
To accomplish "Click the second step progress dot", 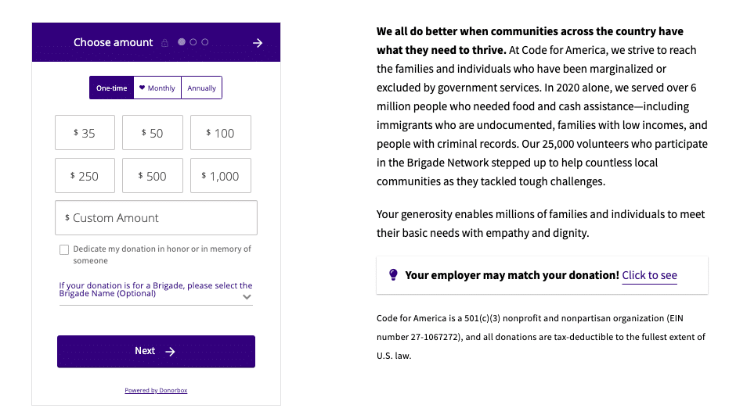I will [x=193, y=42].
